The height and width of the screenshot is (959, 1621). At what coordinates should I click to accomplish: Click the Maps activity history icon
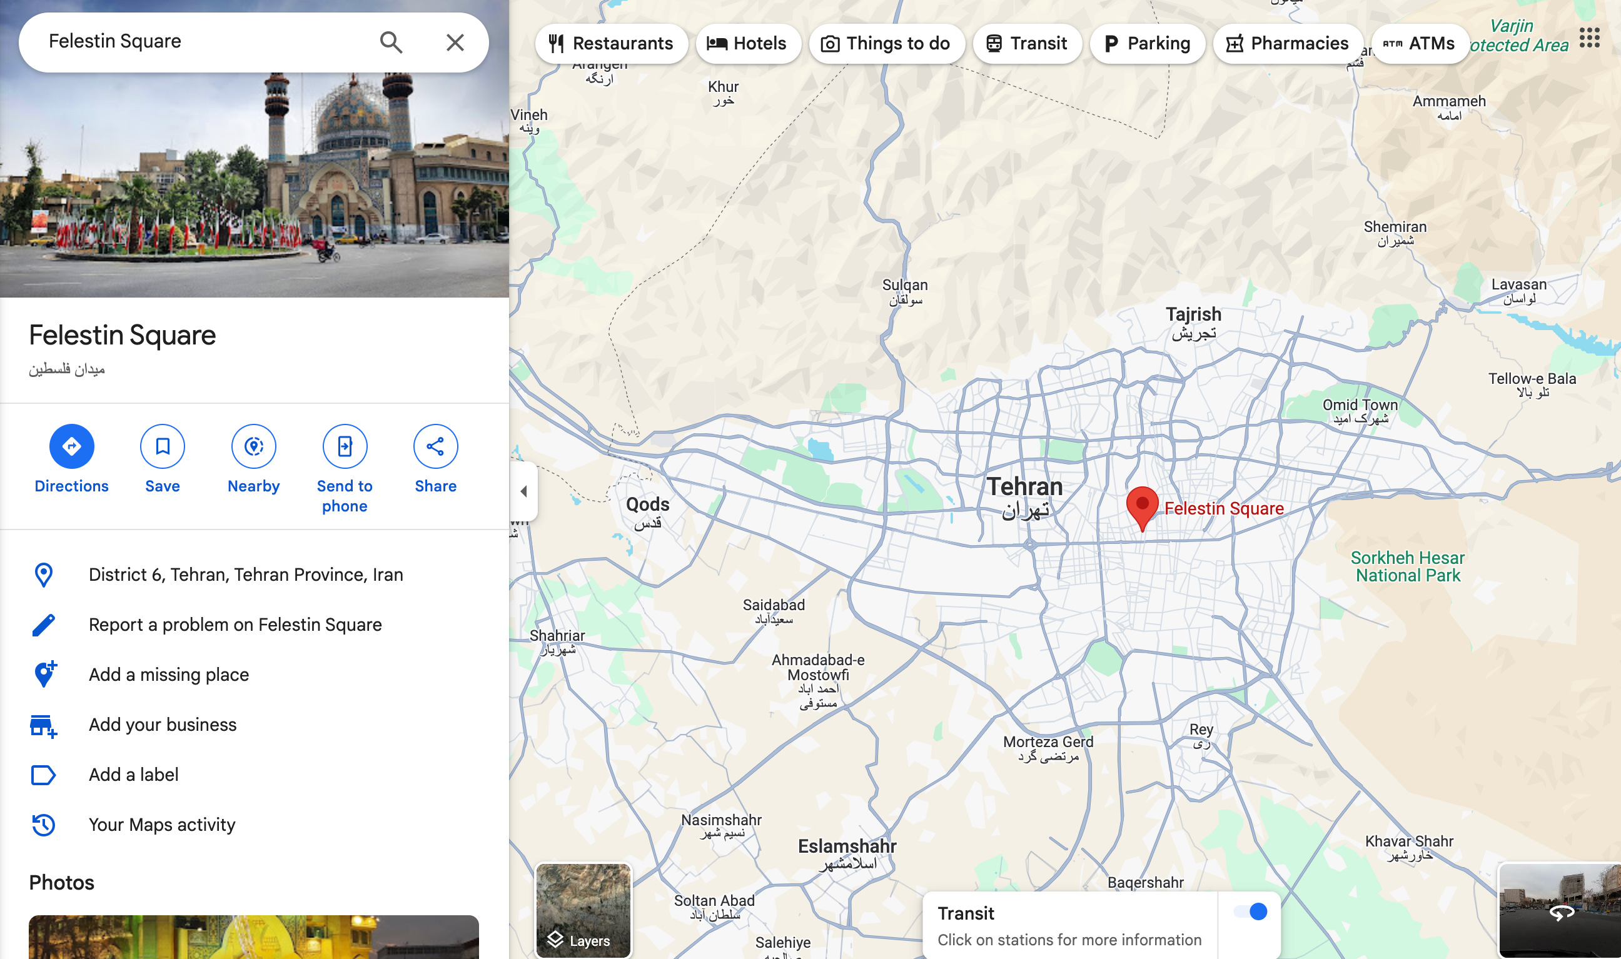tap(43, 825)
